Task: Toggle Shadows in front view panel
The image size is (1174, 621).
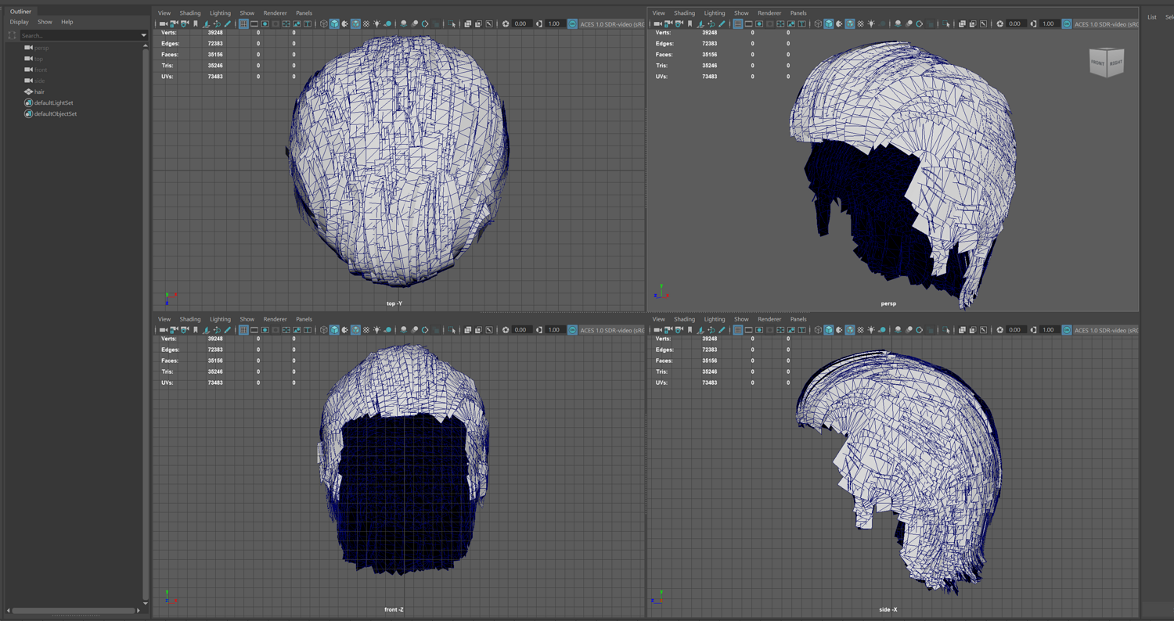Action: (x=387, y=330)
